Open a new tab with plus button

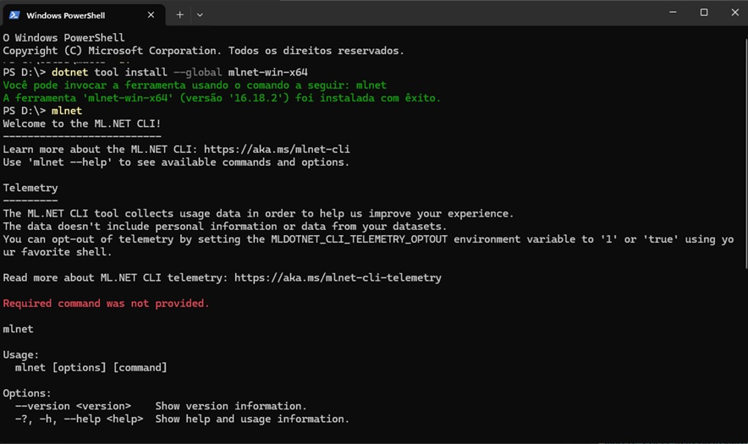pyautogui.click(x=179, y=14)
